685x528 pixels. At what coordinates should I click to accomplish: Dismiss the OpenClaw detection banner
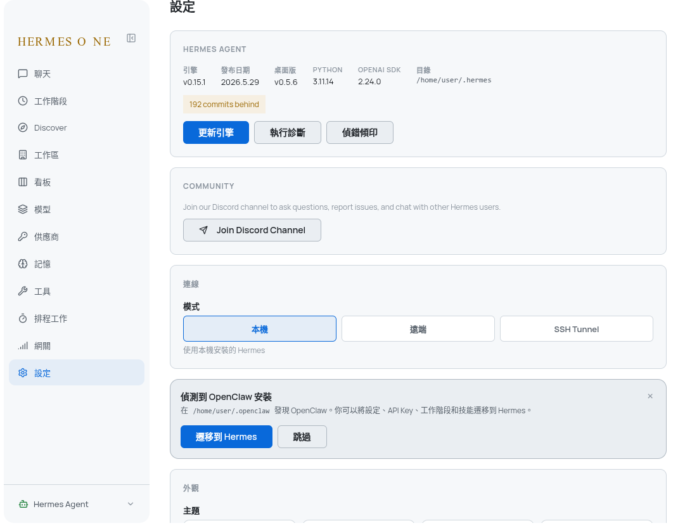[650, 396]
